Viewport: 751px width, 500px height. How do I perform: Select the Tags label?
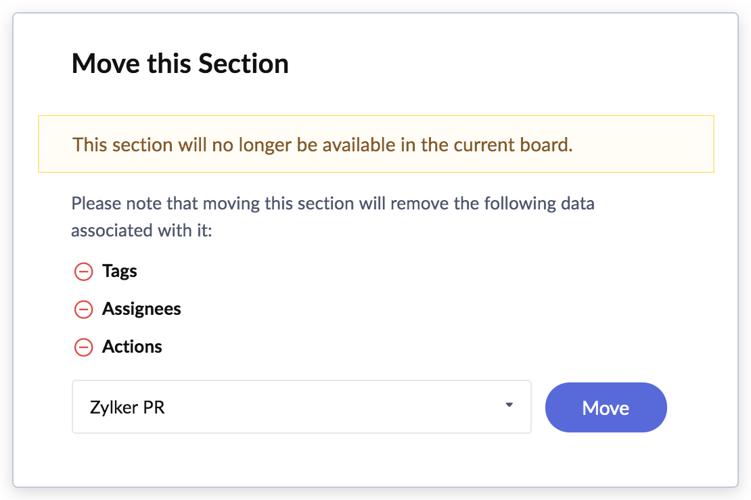120,272
